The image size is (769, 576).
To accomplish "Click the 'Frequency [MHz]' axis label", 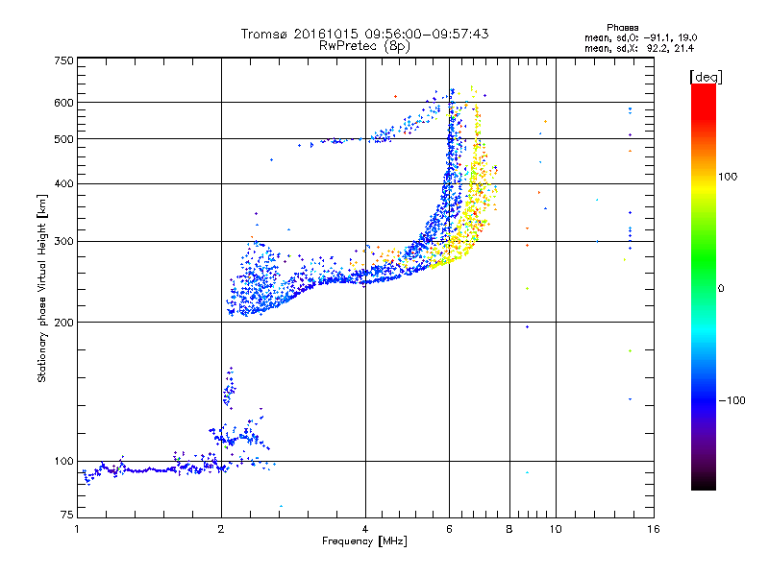I will click(364, 541).
